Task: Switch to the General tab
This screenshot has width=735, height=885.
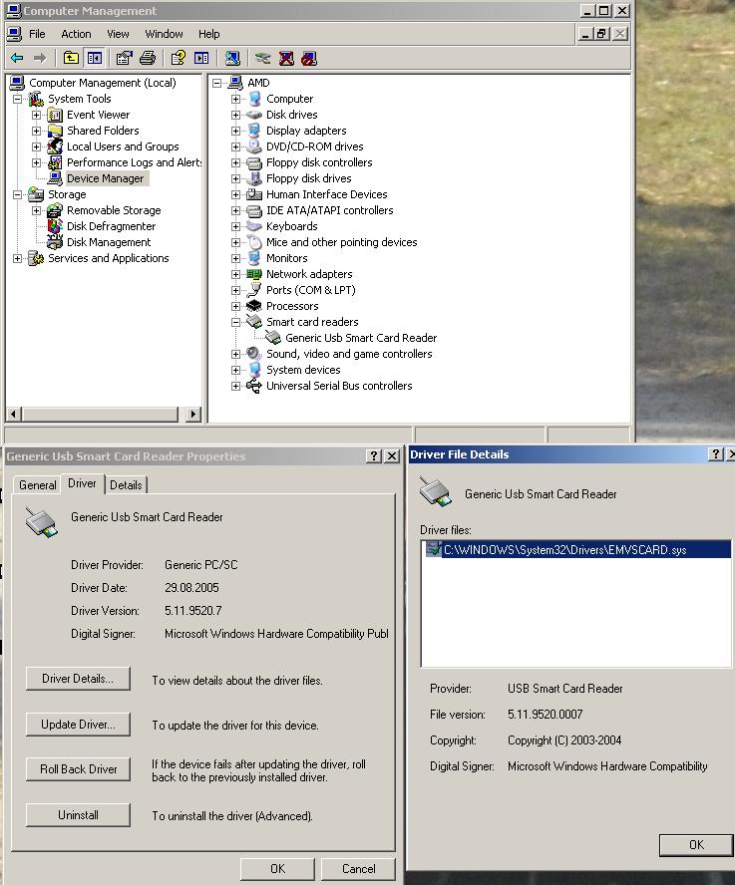Action: [x=37, y=484]
